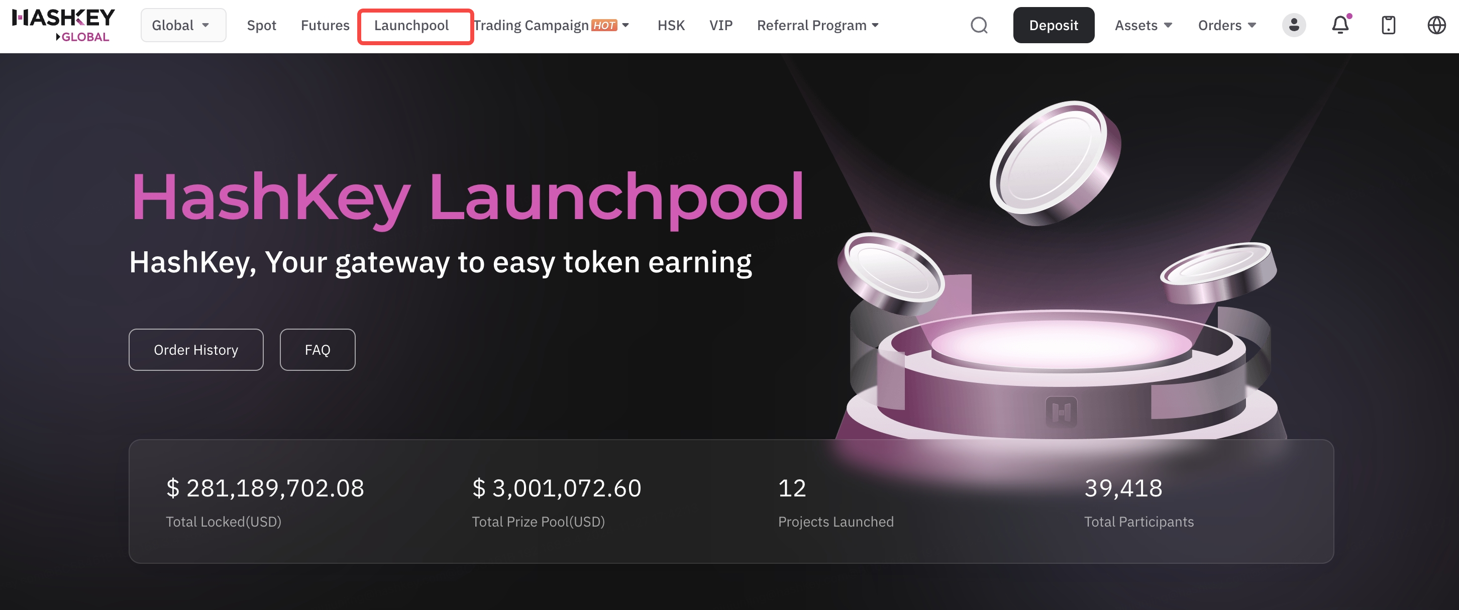Open the language globe icon
The width and height of the screenshot is (1459, 610).
[x=1436, y=26]
